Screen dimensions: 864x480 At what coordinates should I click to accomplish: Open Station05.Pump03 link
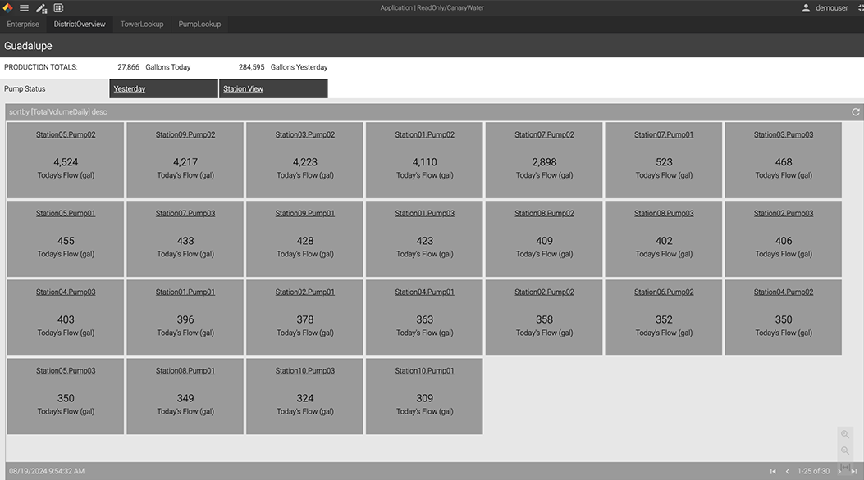point(66,370)
